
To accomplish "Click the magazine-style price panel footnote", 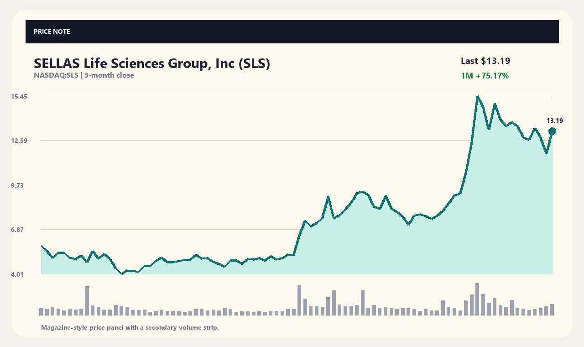I will pyautogui.click(x=130, y=327).
